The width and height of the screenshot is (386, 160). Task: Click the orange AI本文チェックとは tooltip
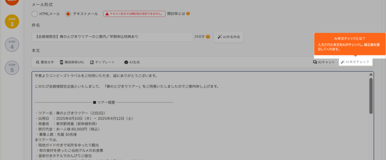point(349,44)
